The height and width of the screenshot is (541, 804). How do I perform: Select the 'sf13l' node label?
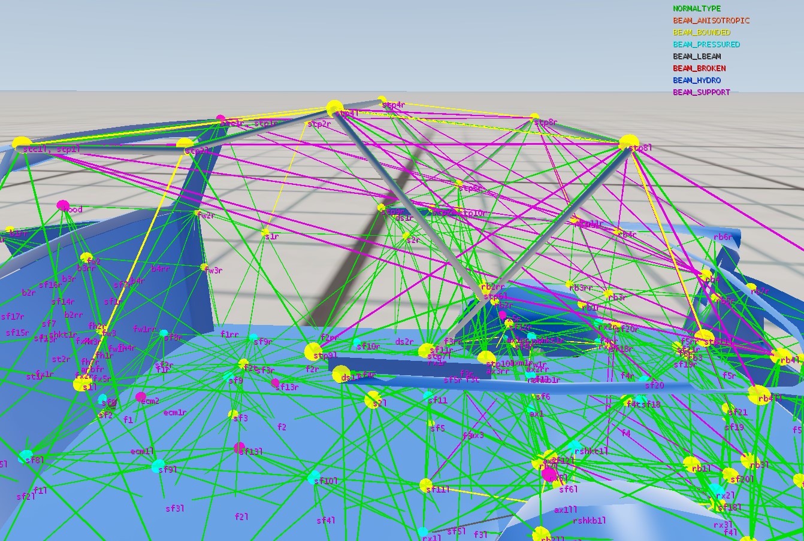tap(250, 452)
